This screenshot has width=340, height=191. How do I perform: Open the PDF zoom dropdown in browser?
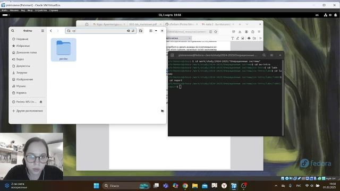click(179, 38)
